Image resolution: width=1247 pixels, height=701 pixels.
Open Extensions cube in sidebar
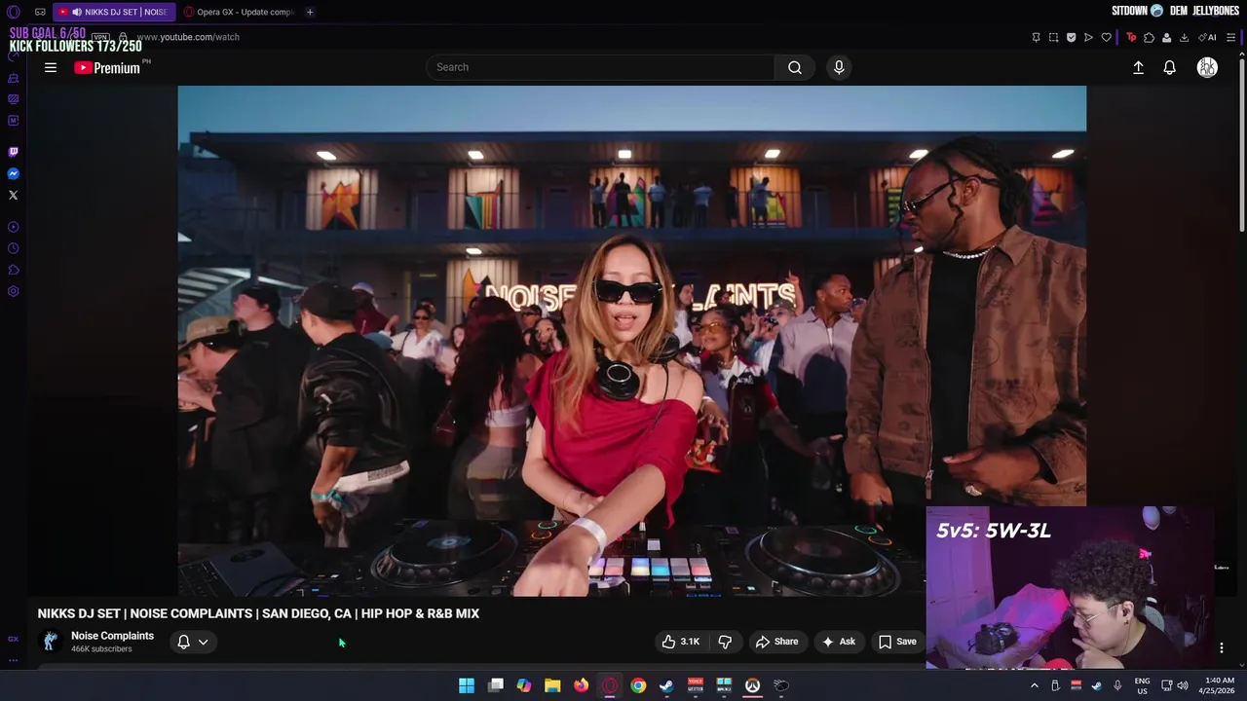coord(14,270)
